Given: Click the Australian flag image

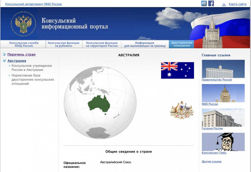Looking at the screenshot, I should coord(177,70).
